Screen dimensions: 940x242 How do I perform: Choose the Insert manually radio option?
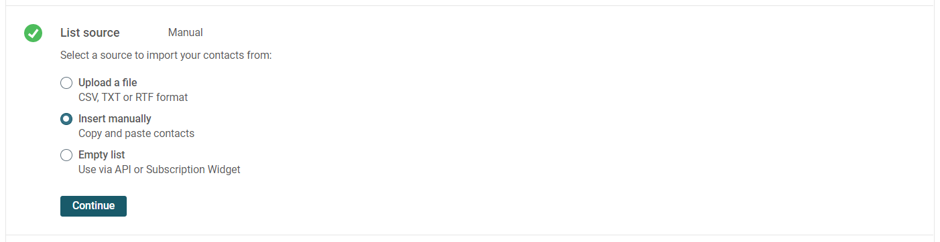tap(66, 119)
